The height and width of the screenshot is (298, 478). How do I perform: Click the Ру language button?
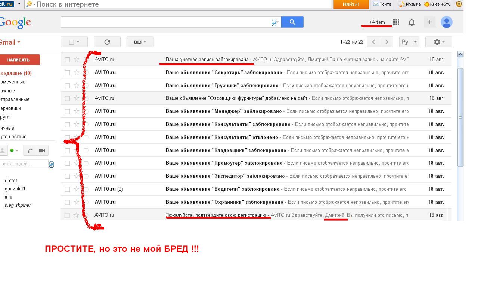click(405, 42)
